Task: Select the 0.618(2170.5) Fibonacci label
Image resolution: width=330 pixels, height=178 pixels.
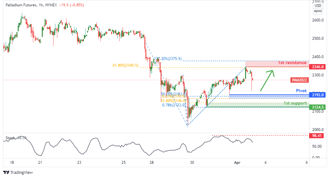Action: (174, 96)
